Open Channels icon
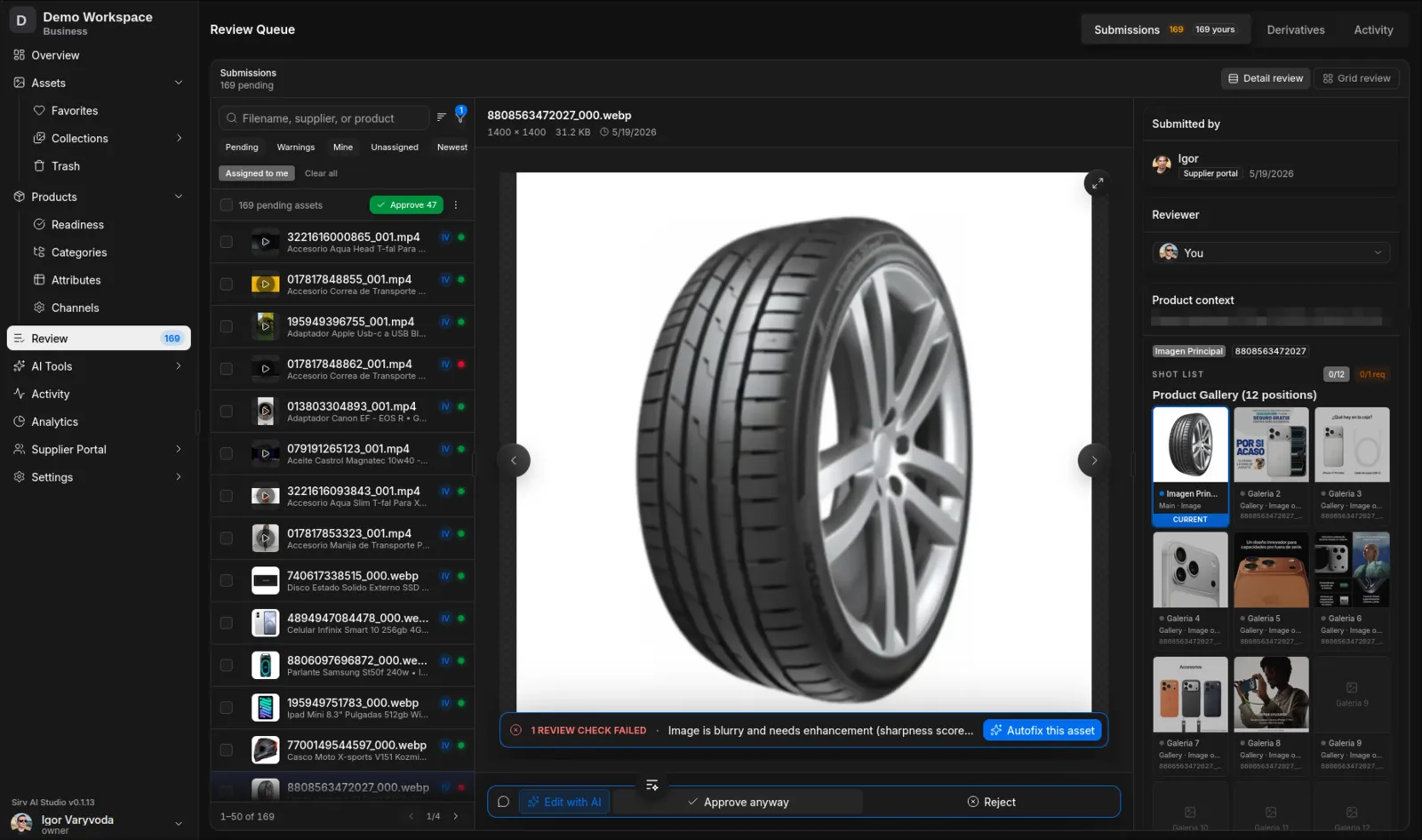The width and height of the screenshot is (1422, 840). click(39, 308)
